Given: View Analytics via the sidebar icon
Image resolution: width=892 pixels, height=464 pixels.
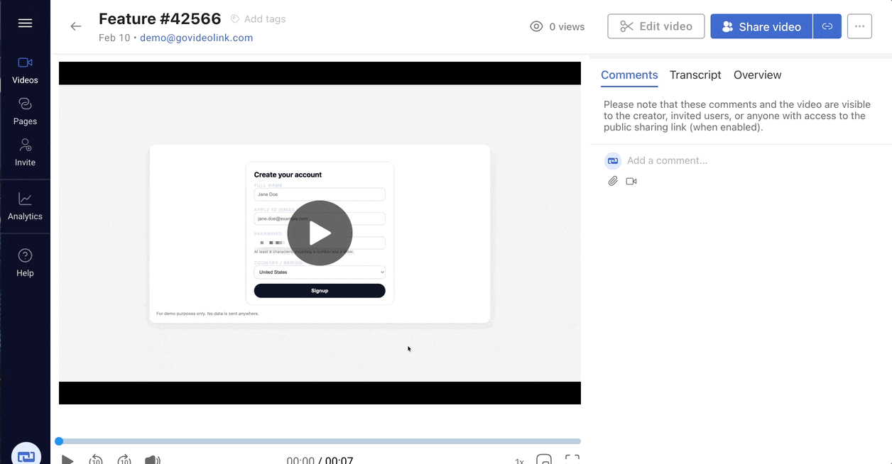Looking at the screenshot, I should click(25, 206).
